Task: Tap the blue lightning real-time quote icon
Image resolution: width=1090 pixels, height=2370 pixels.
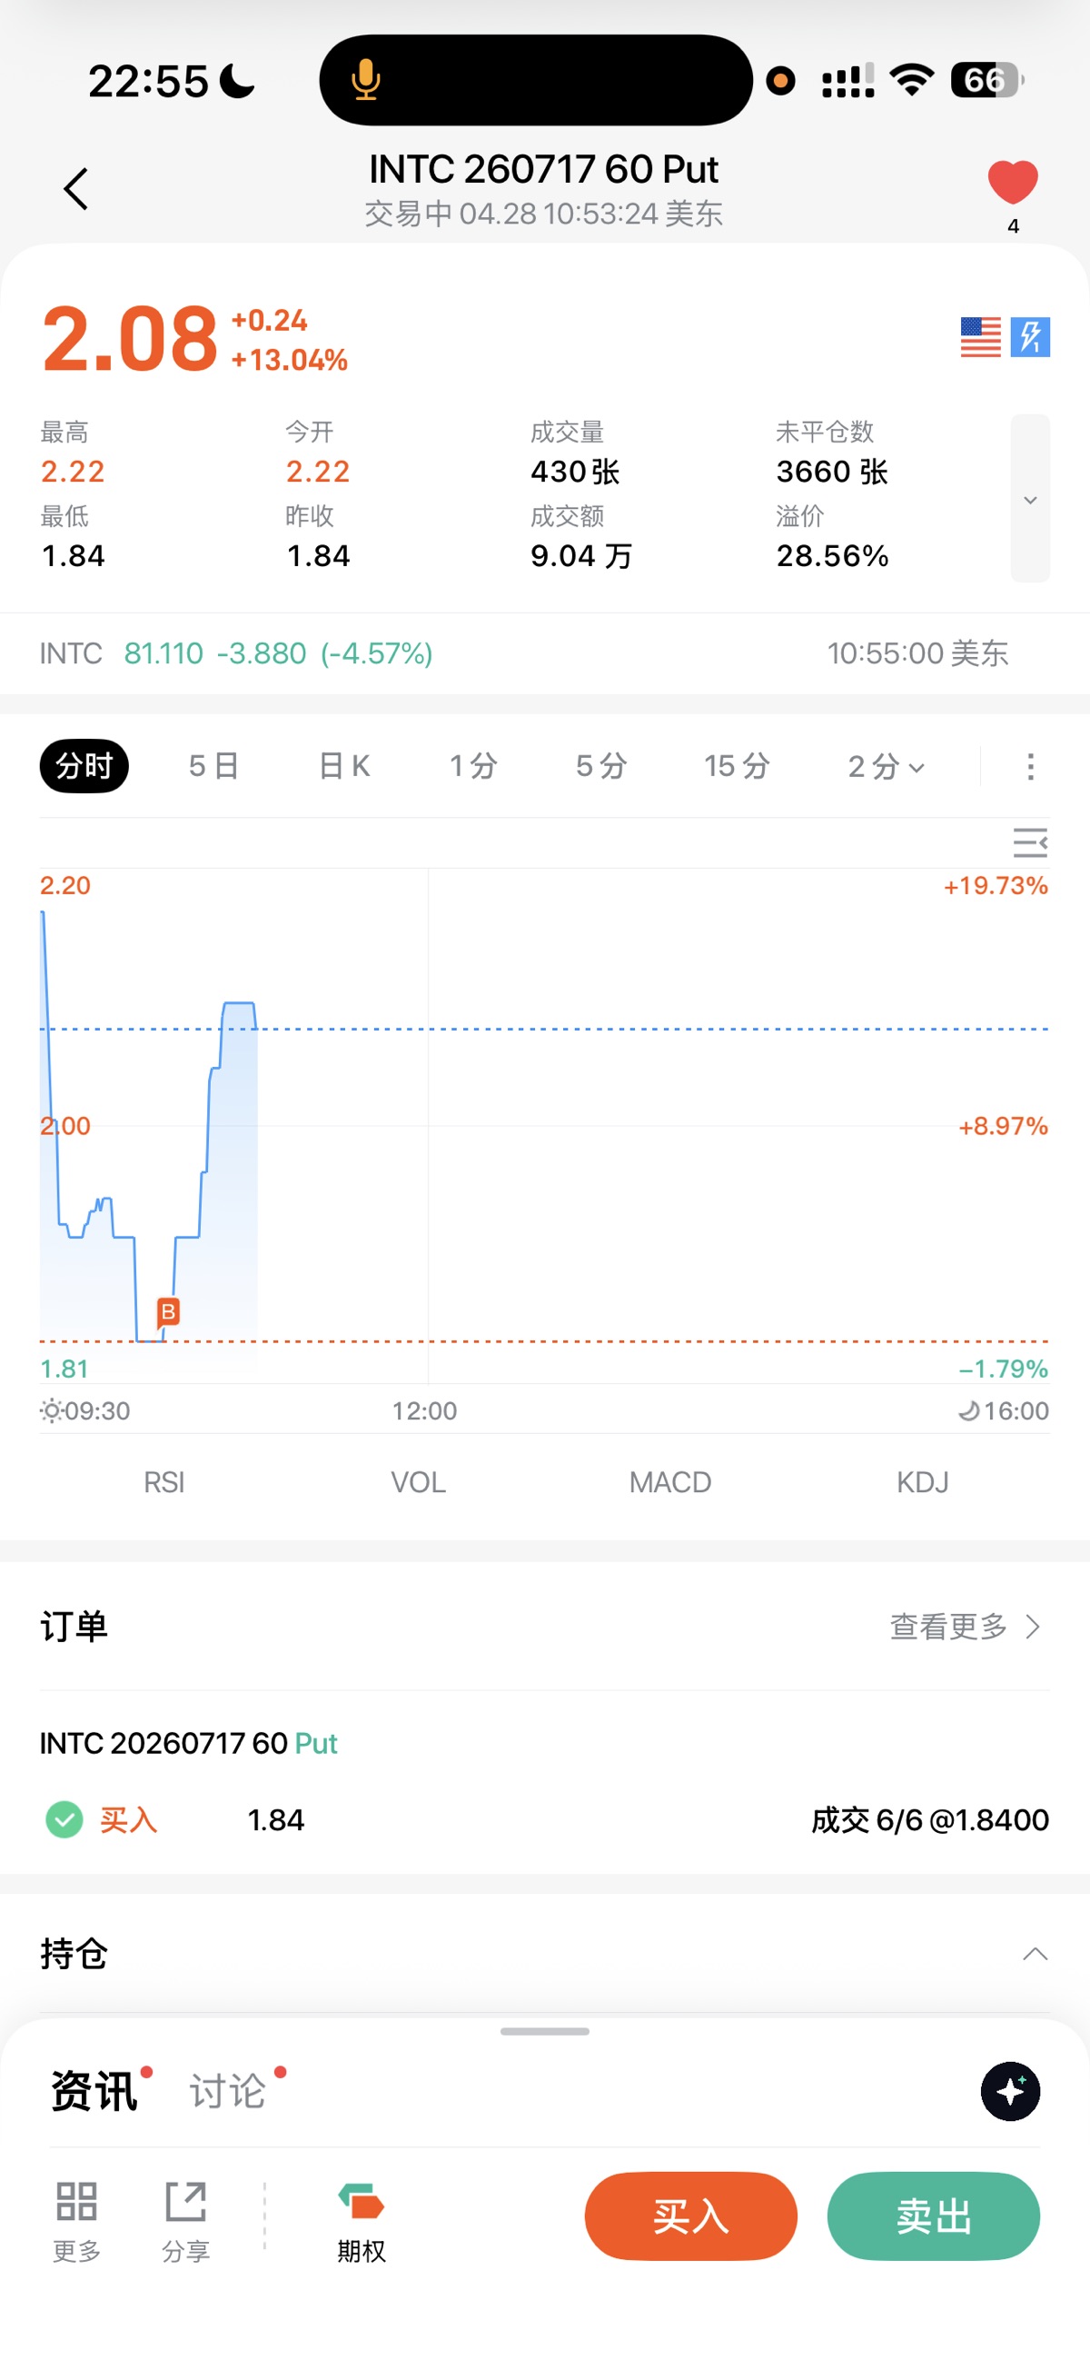Action: [1030, 337]
